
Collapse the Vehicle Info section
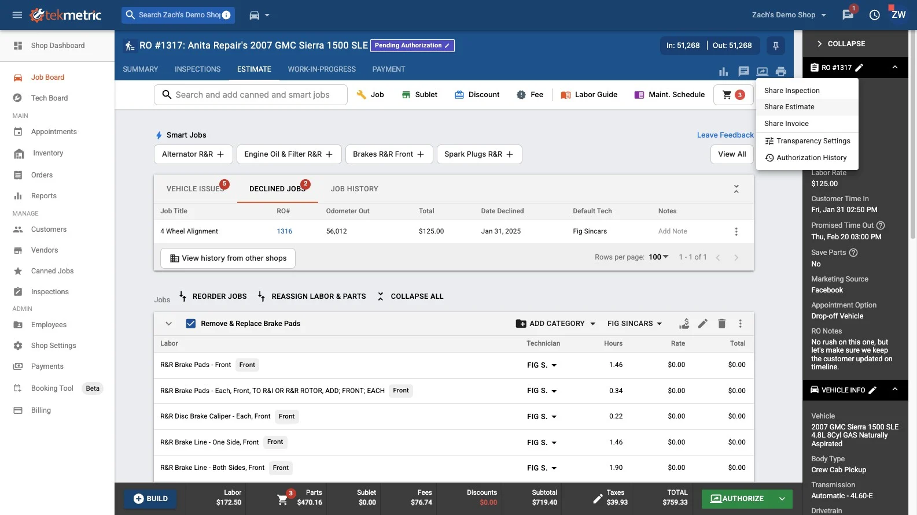[x=895, y=390]
